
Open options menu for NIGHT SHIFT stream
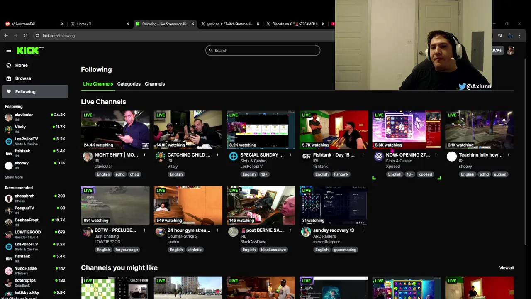coord(144,155)
